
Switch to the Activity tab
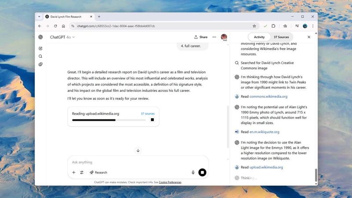click(x=259, y=37)
